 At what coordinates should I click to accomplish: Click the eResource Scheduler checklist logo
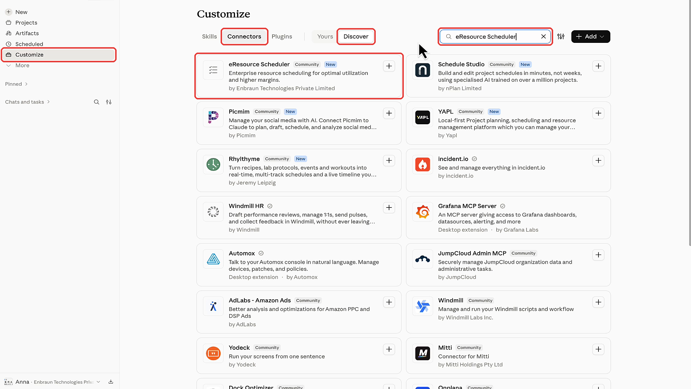213,70
